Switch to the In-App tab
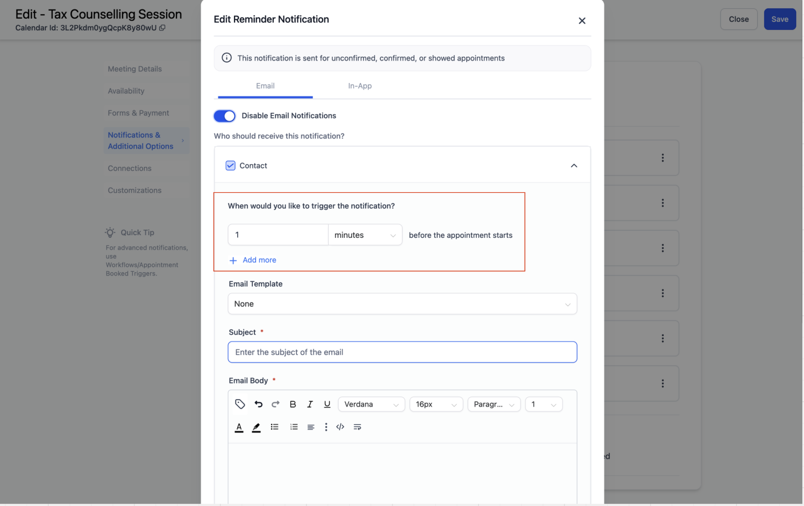804x506 pixels. tap(359, 86)
